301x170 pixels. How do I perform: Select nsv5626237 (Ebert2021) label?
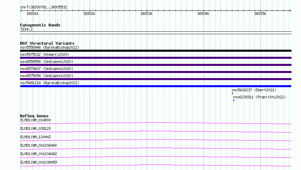click(254, 90)
